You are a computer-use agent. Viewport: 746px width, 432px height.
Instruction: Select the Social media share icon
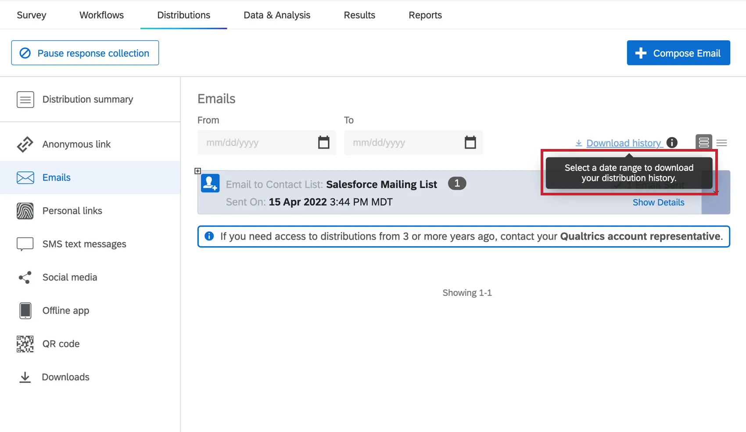(x=25, y=277)
